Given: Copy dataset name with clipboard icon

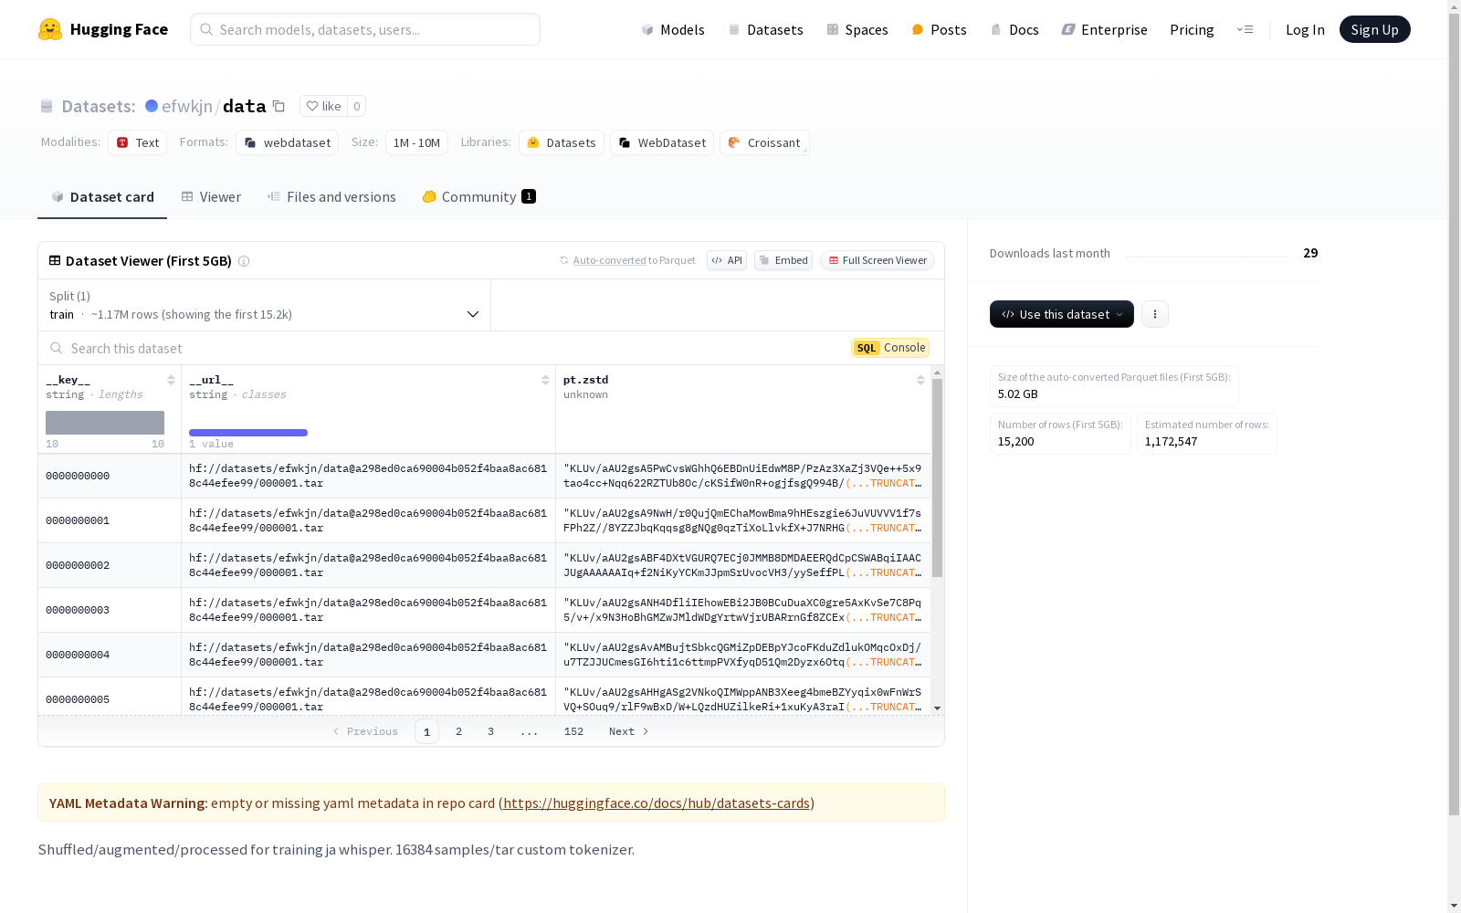Looking at the screenshot, I should tap(279, 106).
